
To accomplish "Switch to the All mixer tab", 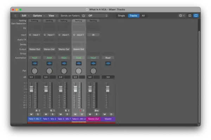I will click(143, 16).
